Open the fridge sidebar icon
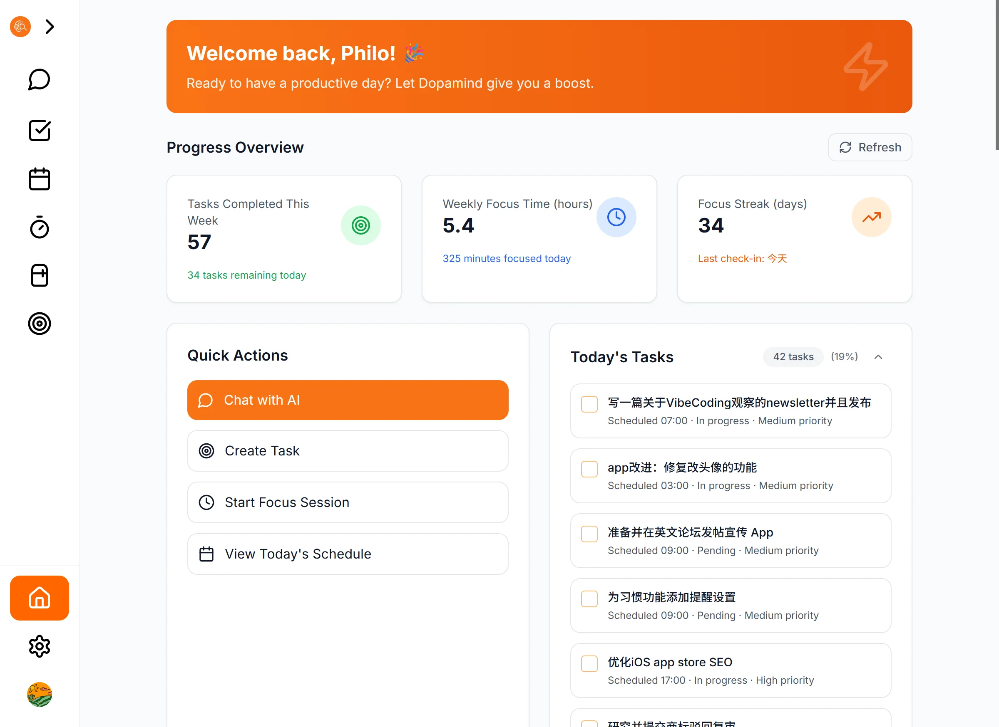This screenshot has height=727, width=999. (39, 275)
